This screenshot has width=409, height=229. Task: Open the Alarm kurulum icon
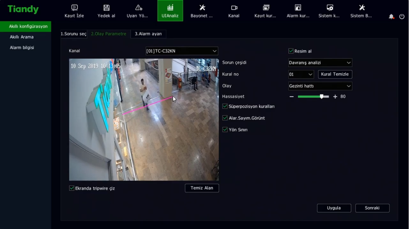coord(298,8)
